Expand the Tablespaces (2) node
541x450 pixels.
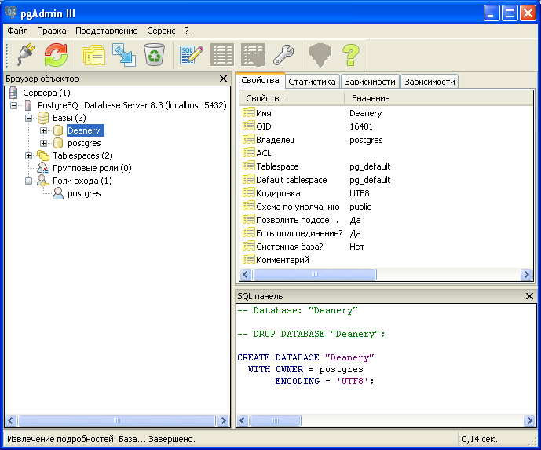(28, 155)
